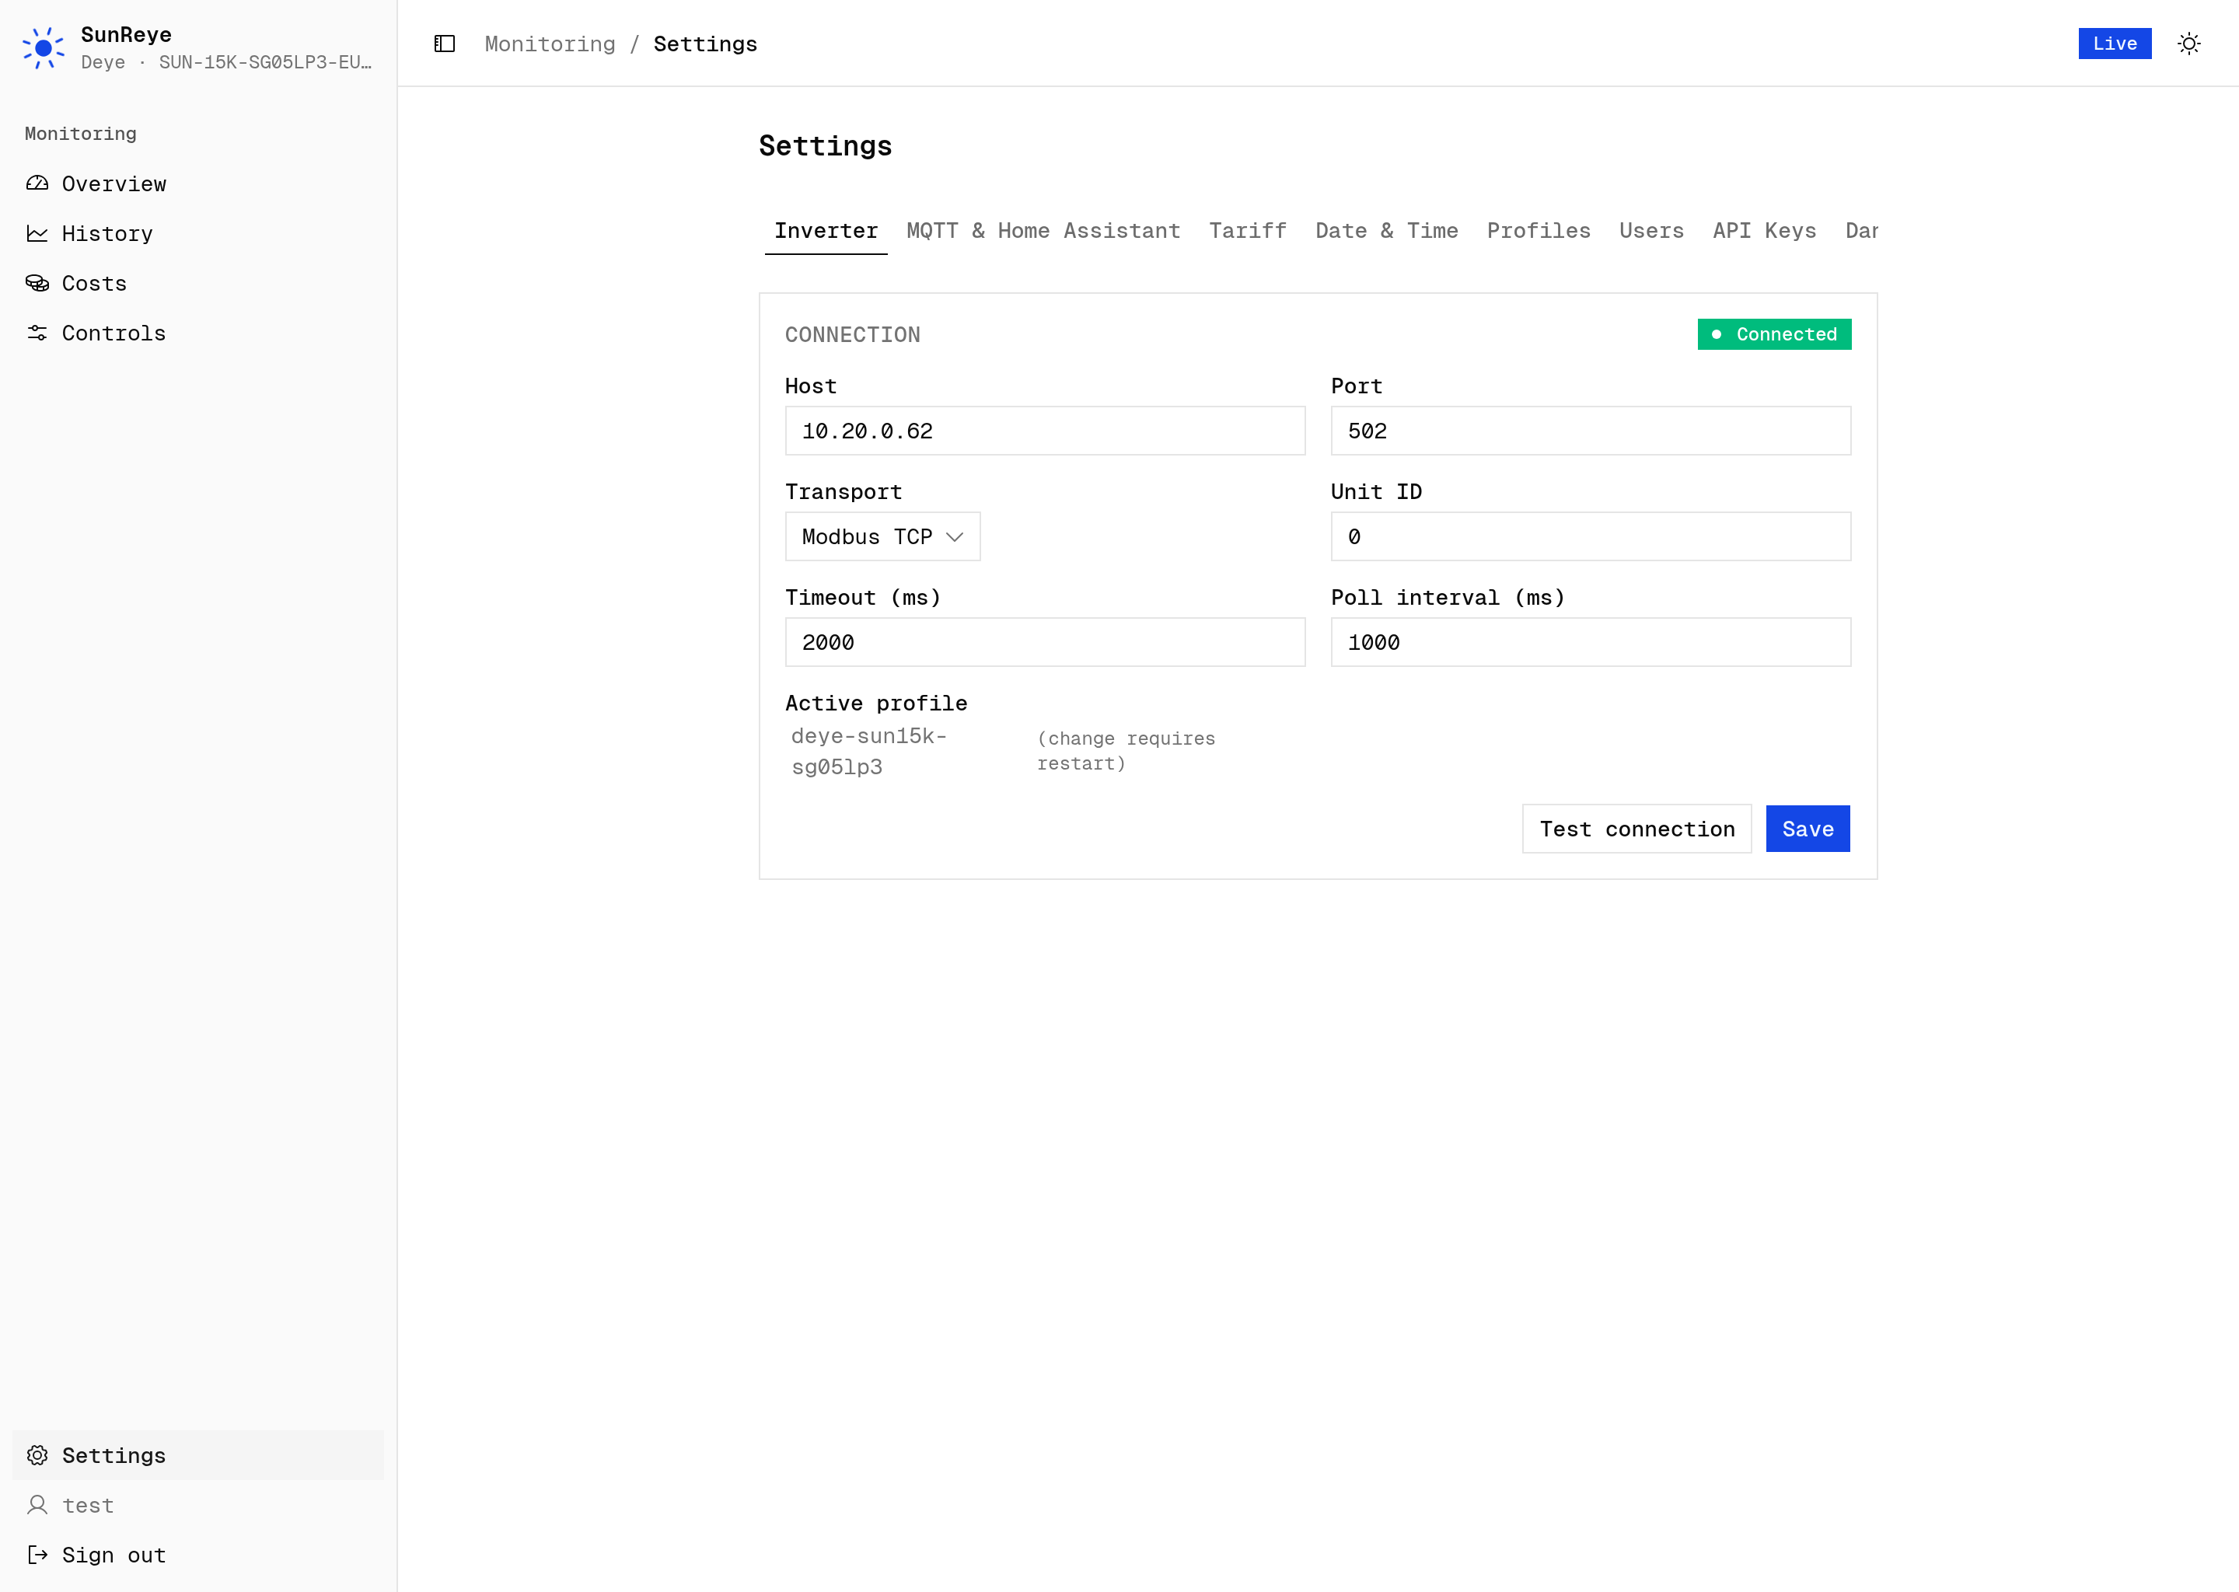Toggle the sidebar panel icon
This screenshot has width=2239, height=1592.
[445, 43]
